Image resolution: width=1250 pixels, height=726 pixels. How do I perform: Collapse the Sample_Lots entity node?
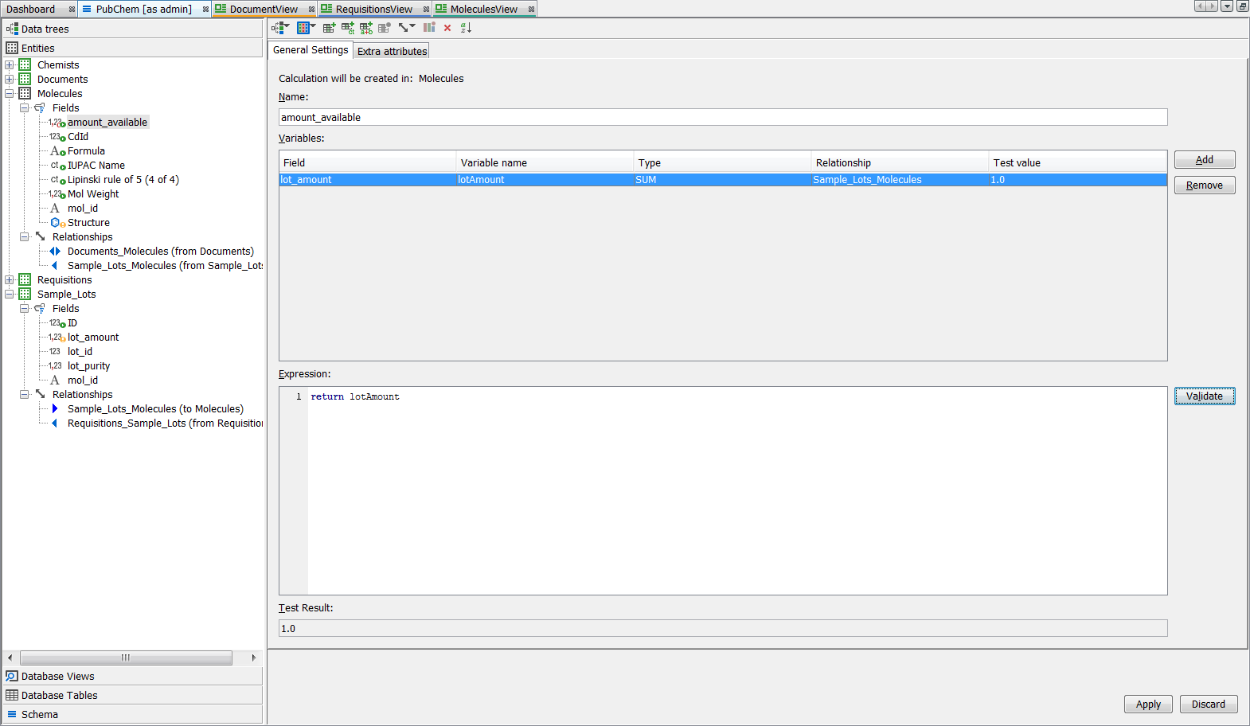(10, 295)
